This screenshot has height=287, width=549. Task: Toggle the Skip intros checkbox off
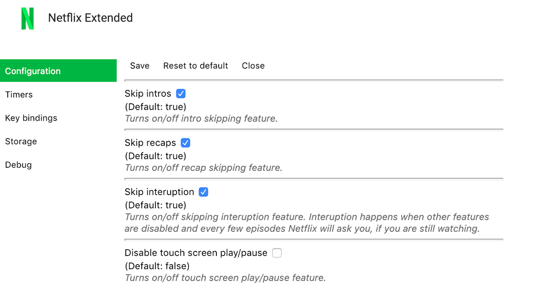(181, 93)
